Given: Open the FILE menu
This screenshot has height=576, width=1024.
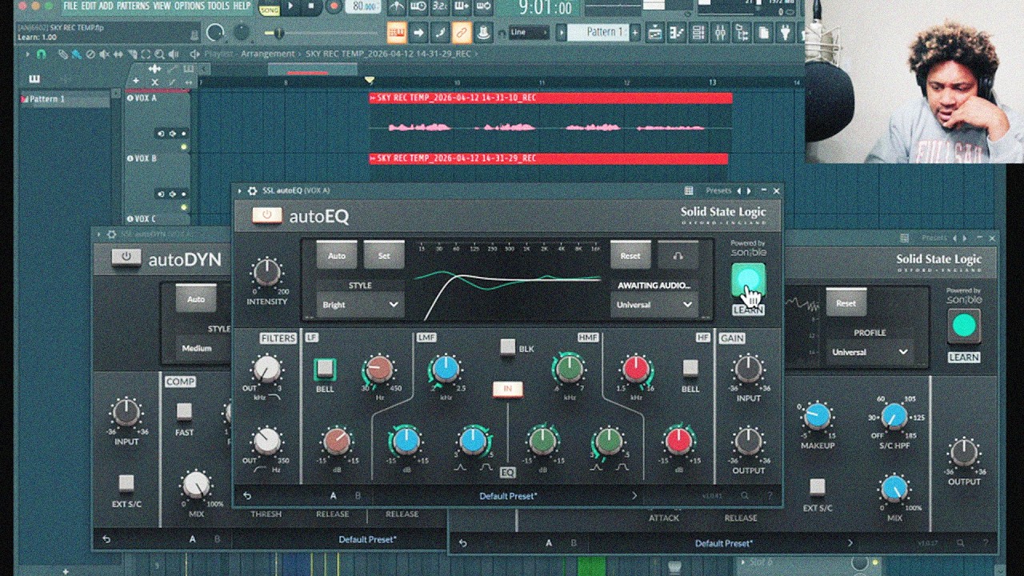Looking at the screenshot, I should point(70,6).
